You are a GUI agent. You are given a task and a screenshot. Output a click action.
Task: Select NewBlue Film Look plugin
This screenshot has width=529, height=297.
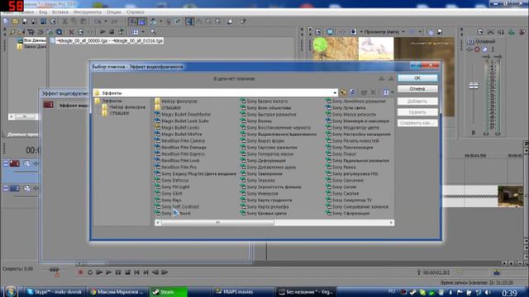coord(180,160)
